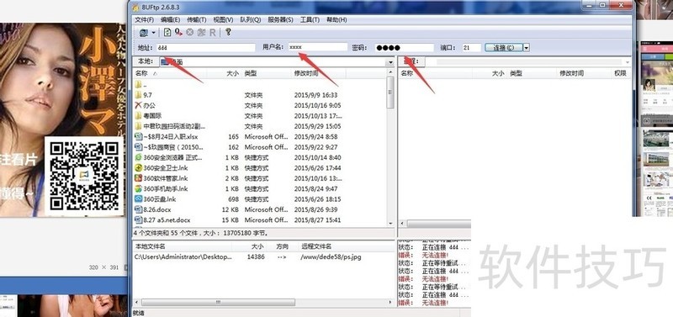The height and width of the screenshot is (317, 673).
Task: Open the site manager toolbar icon
Action: (x=144, y=32)
